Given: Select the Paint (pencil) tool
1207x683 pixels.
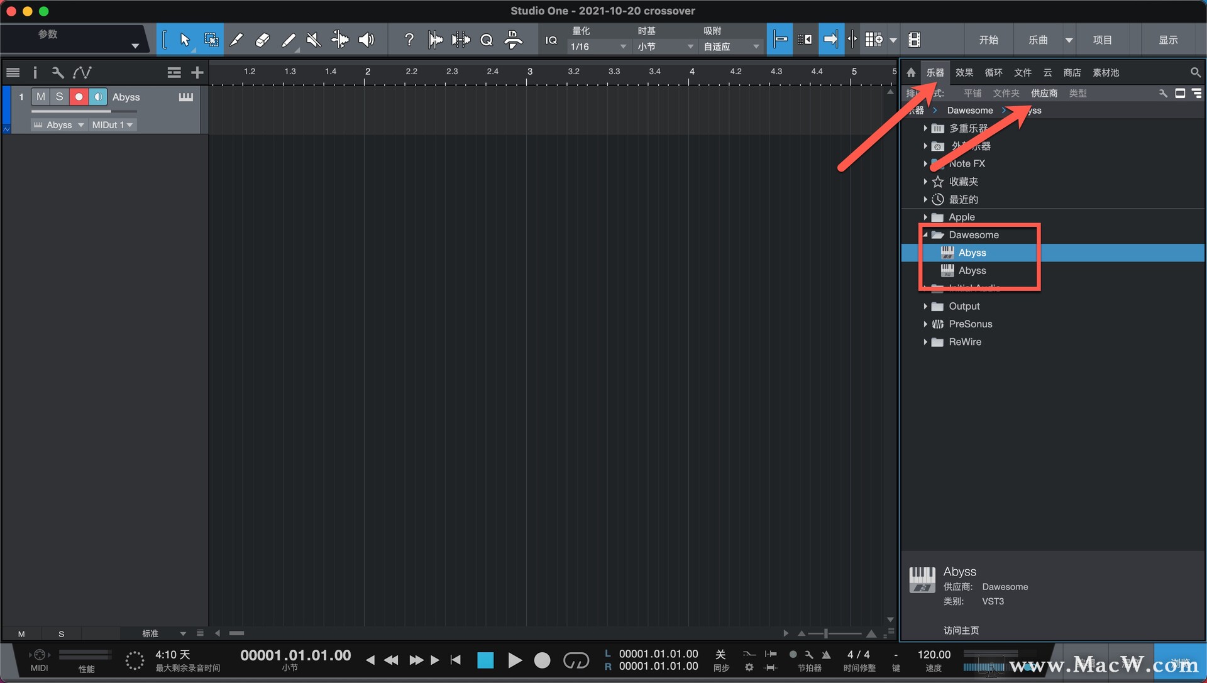Looking at the screenshot, I should click(x=289, y=40).
